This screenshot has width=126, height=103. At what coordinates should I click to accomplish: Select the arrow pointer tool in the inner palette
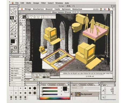point(24,17)
